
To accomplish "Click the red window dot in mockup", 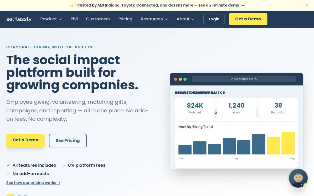I will (176, 79).
